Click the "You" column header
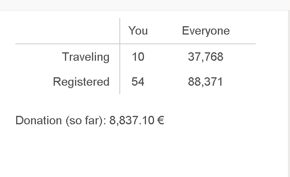290x177 pixels. 138,31
